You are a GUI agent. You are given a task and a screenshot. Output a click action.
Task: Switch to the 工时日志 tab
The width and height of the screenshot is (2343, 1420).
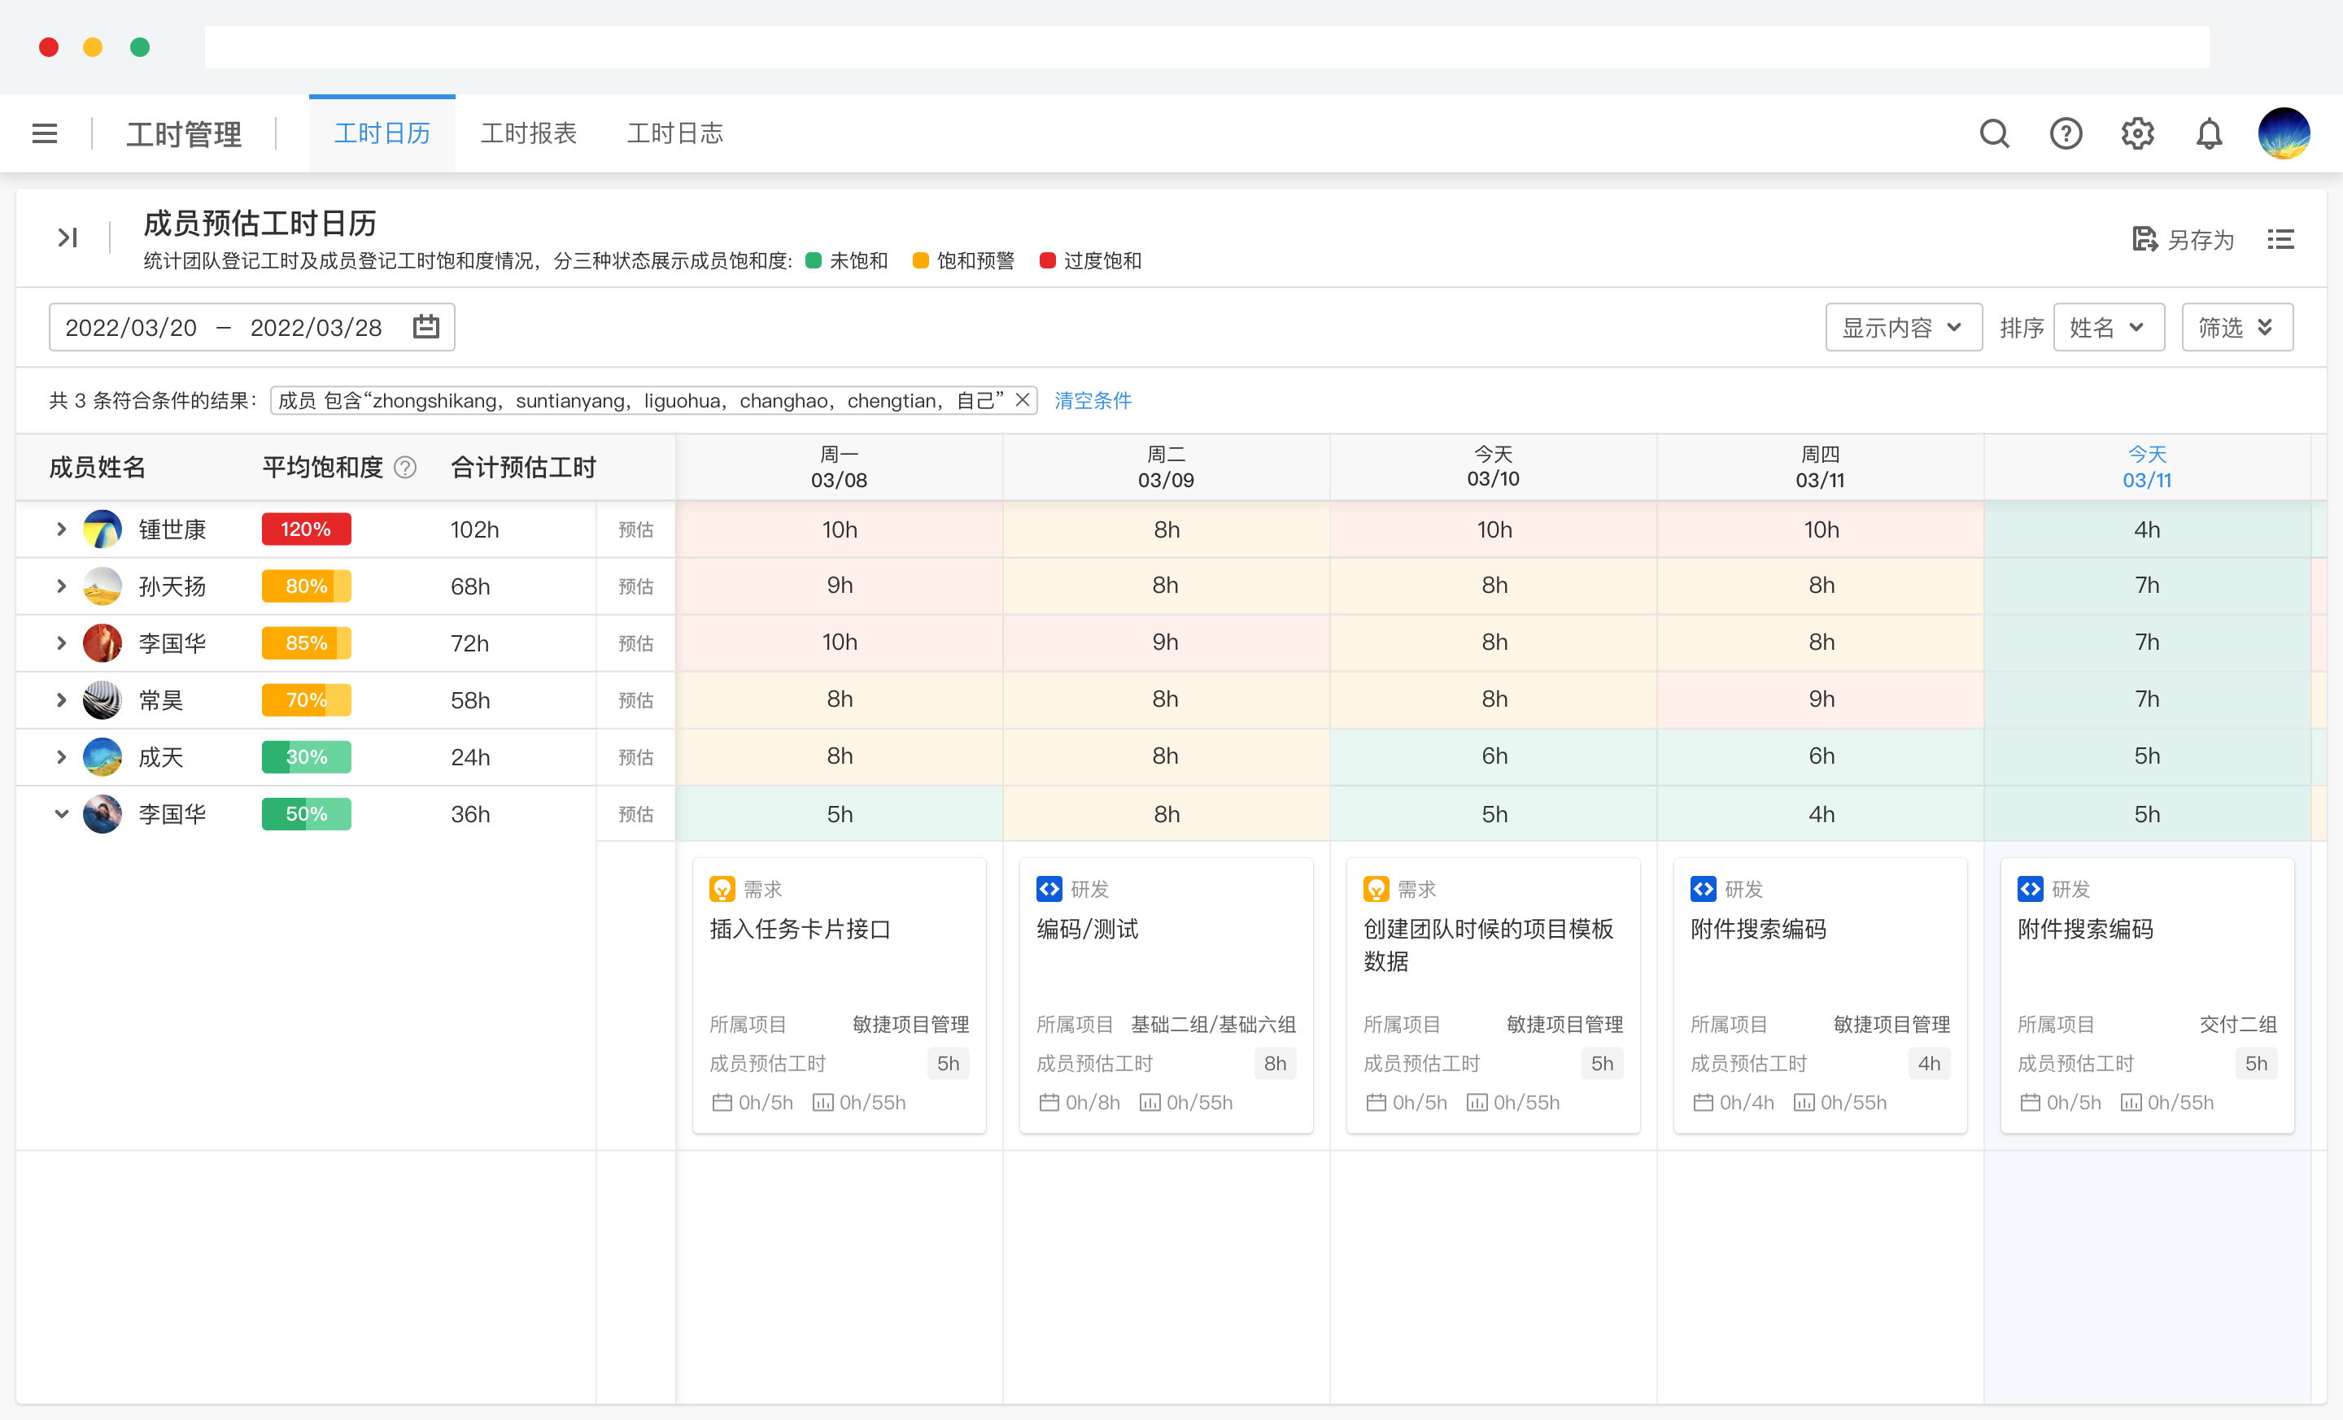point(675,133)
